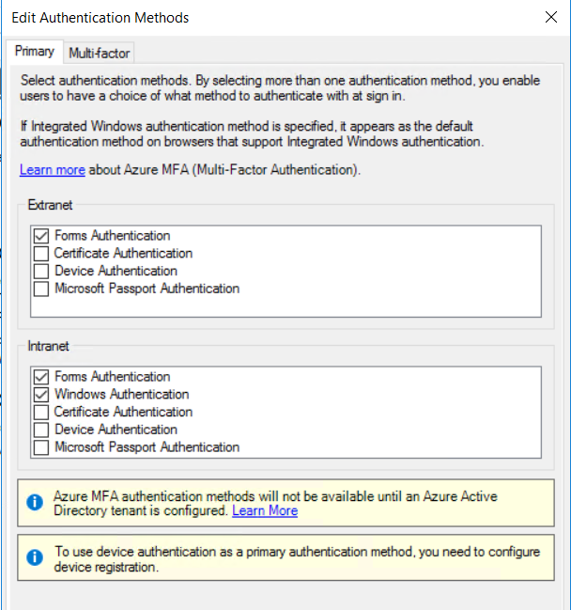Open Learn more link about Azure MFA
Image resolution: width=571 pixels, height=610 pixels.
point(53,170)
